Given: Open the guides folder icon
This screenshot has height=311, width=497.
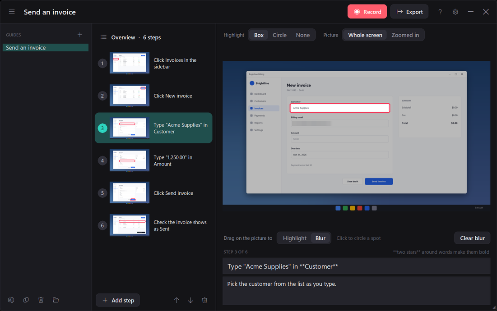Looking at the screenshot, I should pyautogui.click(x=56, y=300).
